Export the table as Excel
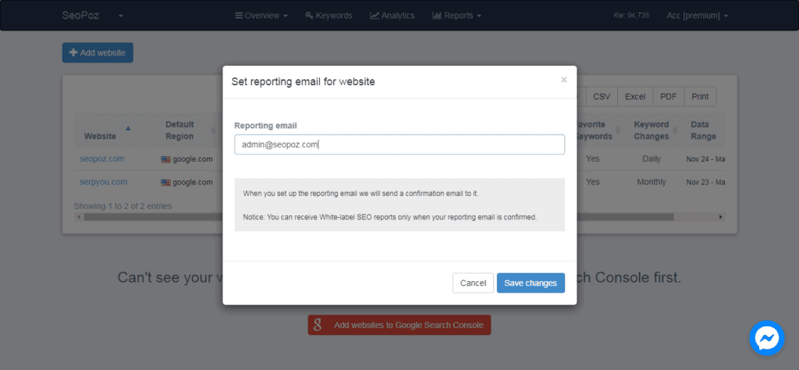The image size is (799, 370). 635,96
